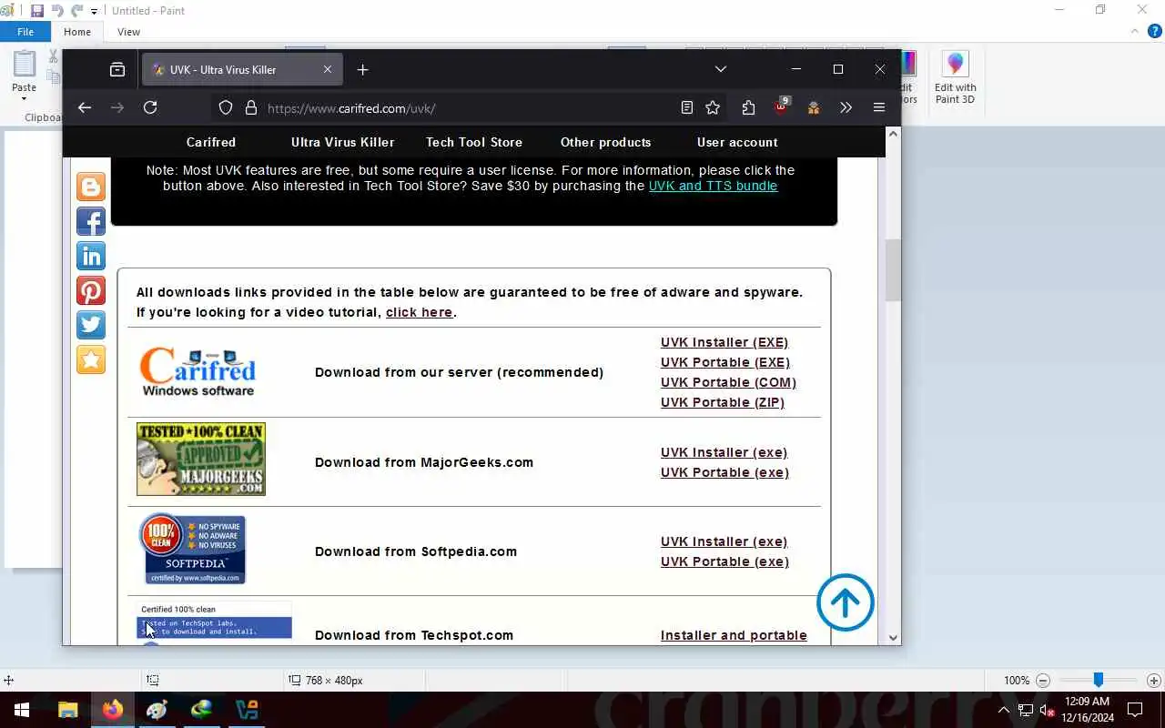Open Firefox tab overview (Firefox View) icon
The height and width of the screenshot is (728, 1165).
(117, 69)
